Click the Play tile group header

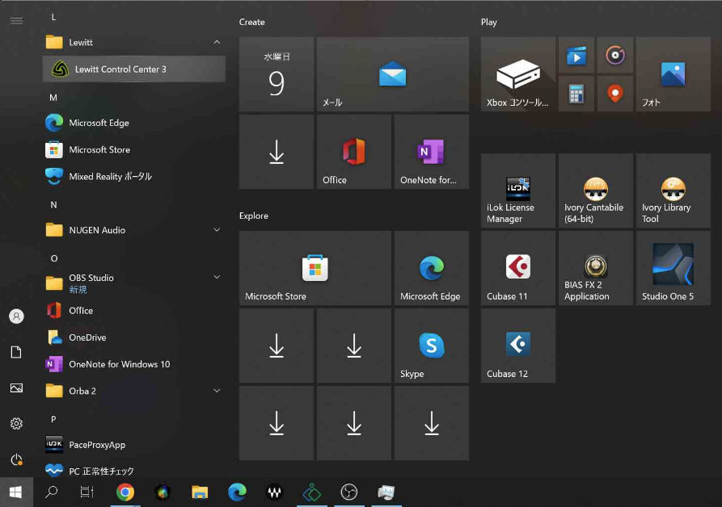[x=489, y=22]
